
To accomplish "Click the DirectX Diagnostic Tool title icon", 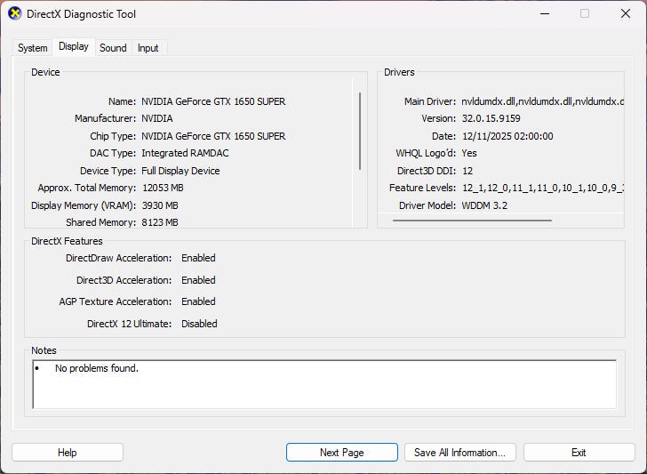I will [x=15, y=13].
